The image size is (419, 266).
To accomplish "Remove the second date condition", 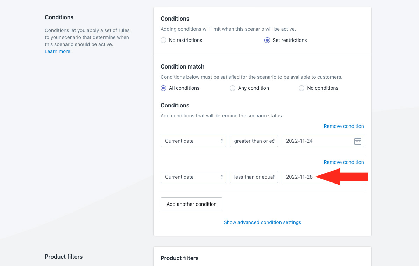I will coord(344,162).
